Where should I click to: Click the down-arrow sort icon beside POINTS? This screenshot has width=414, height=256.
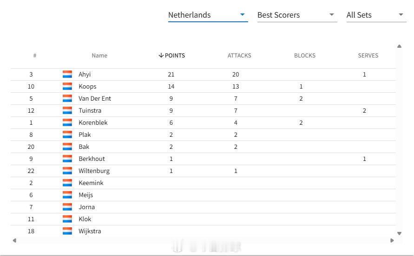coord(161,55)
